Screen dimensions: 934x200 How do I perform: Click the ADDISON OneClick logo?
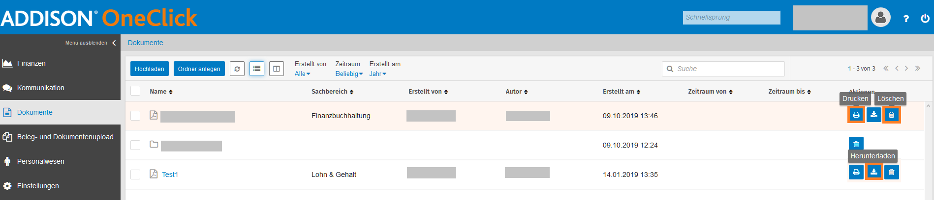pos(99,18)
